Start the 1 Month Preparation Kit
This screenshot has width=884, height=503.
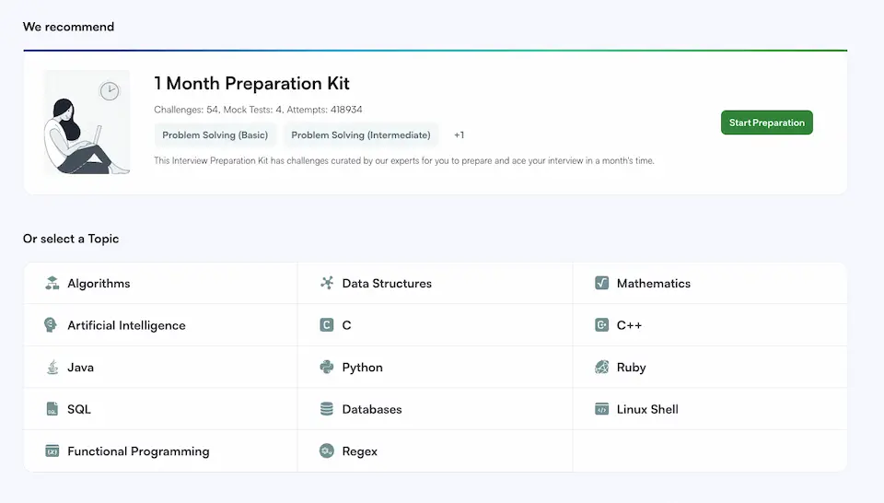(x=767, y=123)
